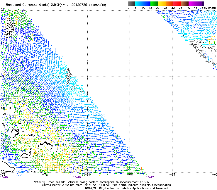Screen dimensions: 217x190
Task: Click the '5' color scale label
Action: pyautogui.click(x=135, y=8)
